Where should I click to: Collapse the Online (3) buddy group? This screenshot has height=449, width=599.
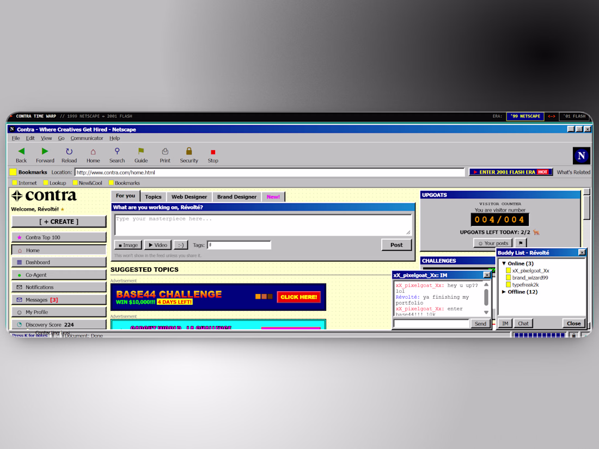(504, 263)
